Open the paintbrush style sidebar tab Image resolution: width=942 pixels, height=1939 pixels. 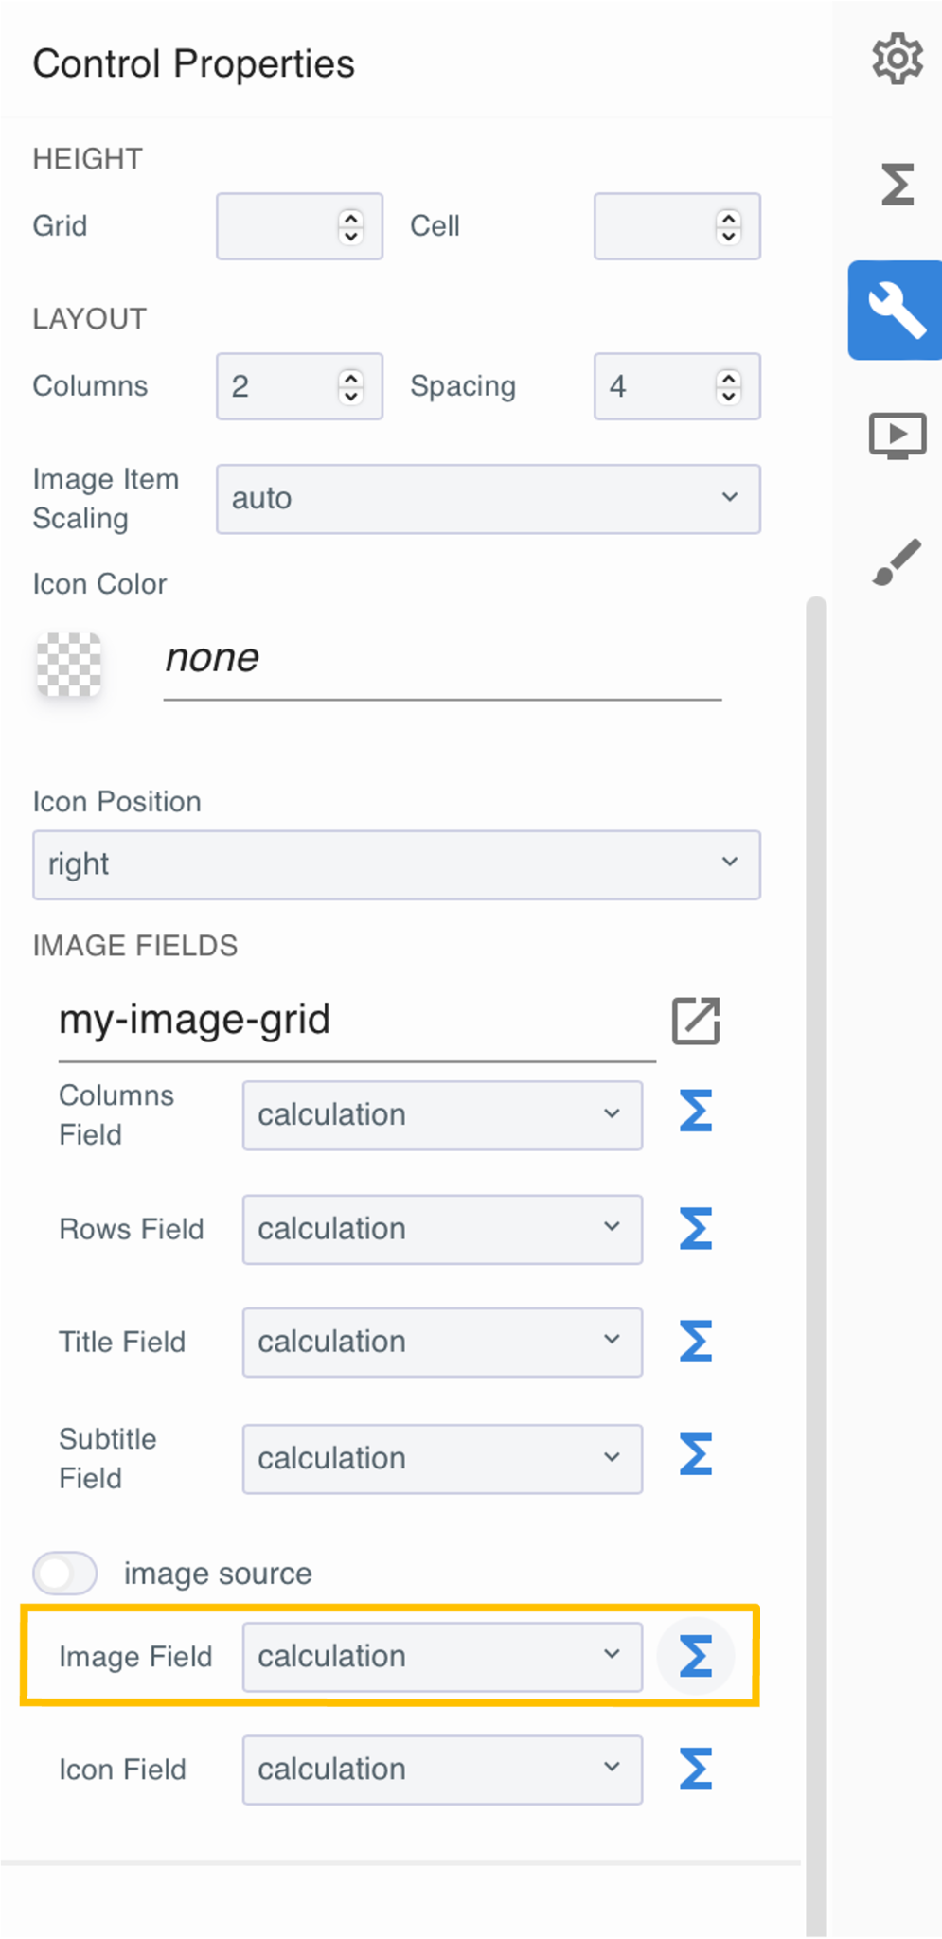[896, 562]
